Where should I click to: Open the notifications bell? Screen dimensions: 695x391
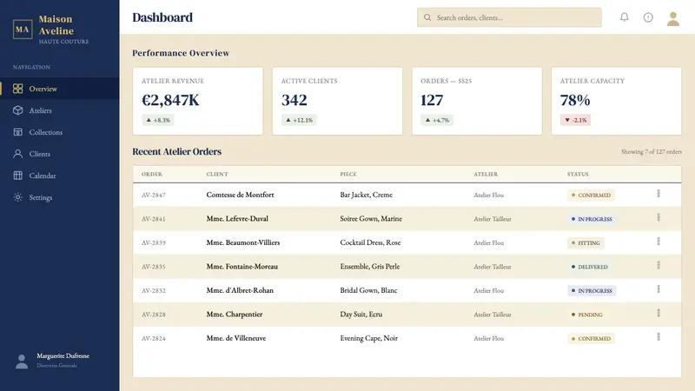click(x=624, y=17)
